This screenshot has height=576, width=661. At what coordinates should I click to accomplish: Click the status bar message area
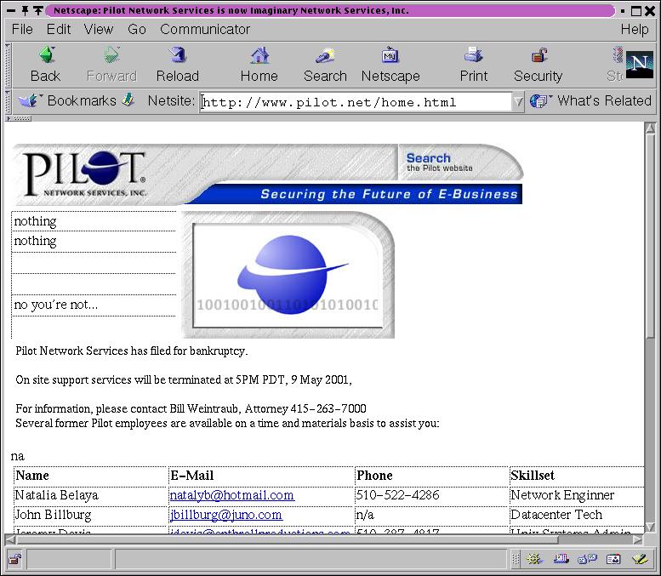[311, 560]
